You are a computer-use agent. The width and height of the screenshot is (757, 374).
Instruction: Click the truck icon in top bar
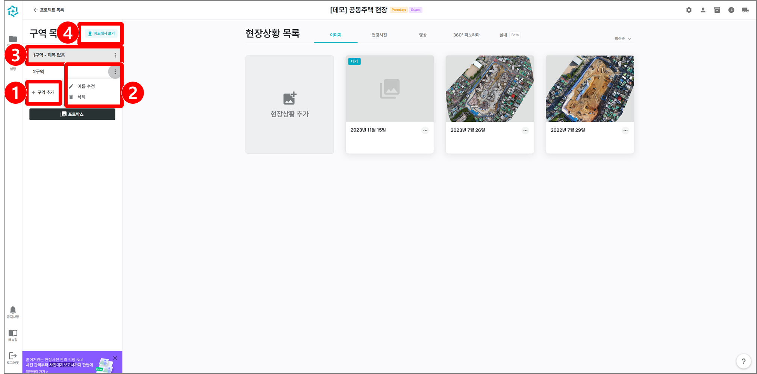pyautogui.click(x=745, y=10)
